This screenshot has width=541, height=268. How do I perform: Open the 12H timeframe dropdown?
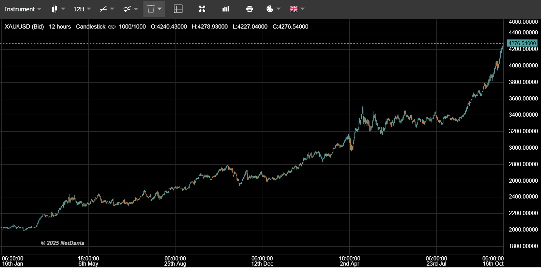82,9
